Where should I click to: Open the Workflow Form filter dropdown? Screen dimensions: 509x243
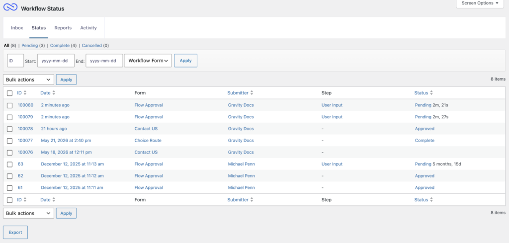tap(148, 61)
